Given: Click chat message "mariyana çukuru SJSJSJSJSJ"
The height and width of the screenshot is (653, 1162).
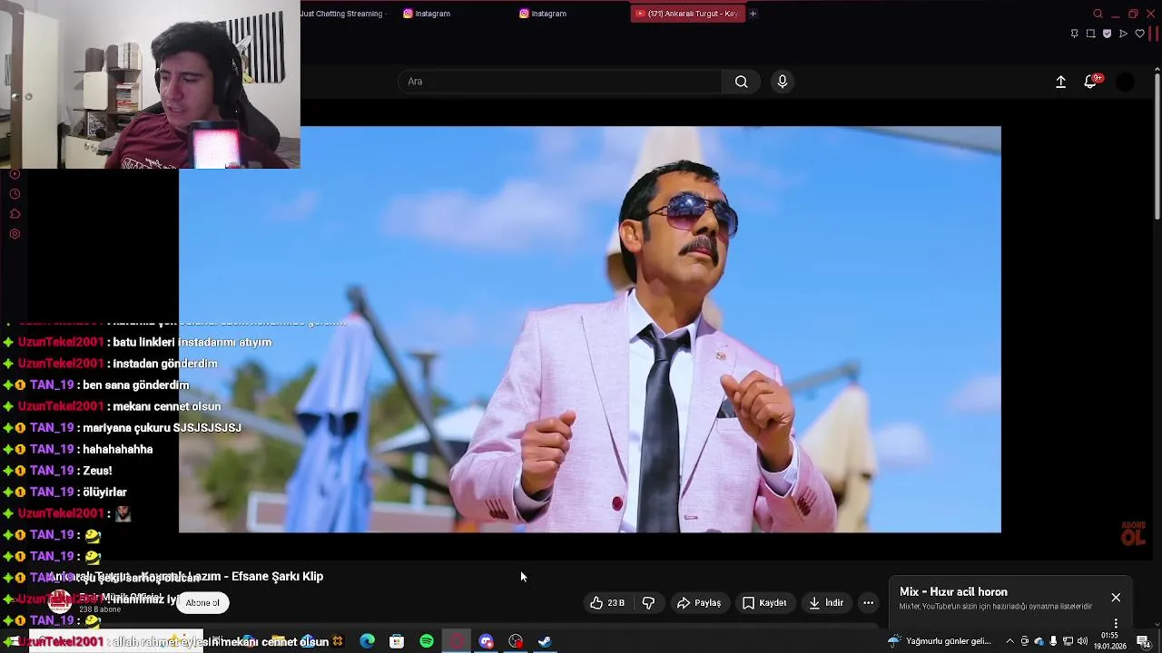Looking at the screenshot, I should 162,427.
